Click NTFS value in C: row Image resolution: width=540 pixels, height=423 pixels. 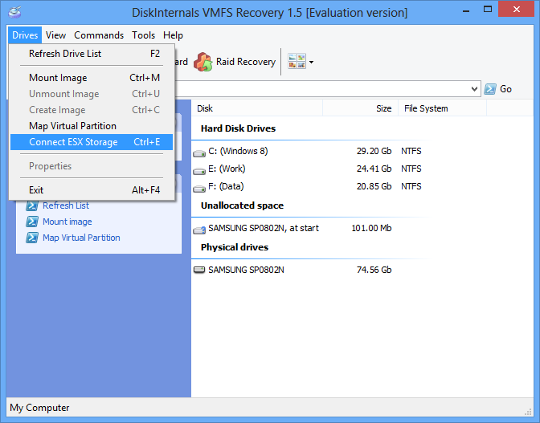(411, 151)
